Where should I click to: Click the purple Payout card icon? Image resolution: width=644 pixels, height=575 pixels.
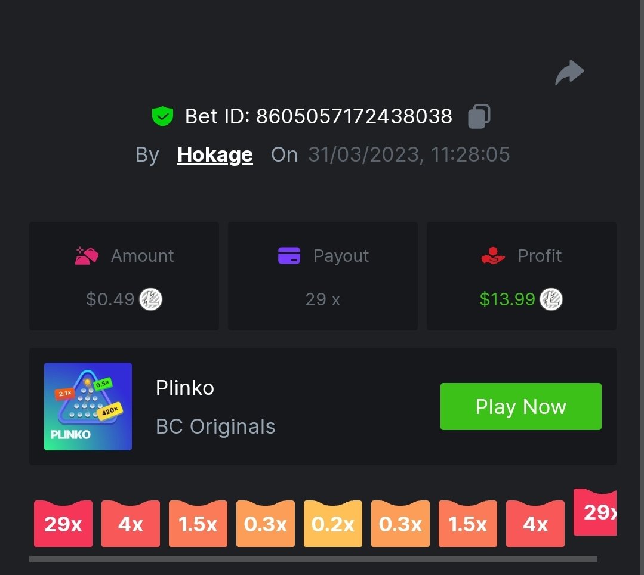coord(289,256)
